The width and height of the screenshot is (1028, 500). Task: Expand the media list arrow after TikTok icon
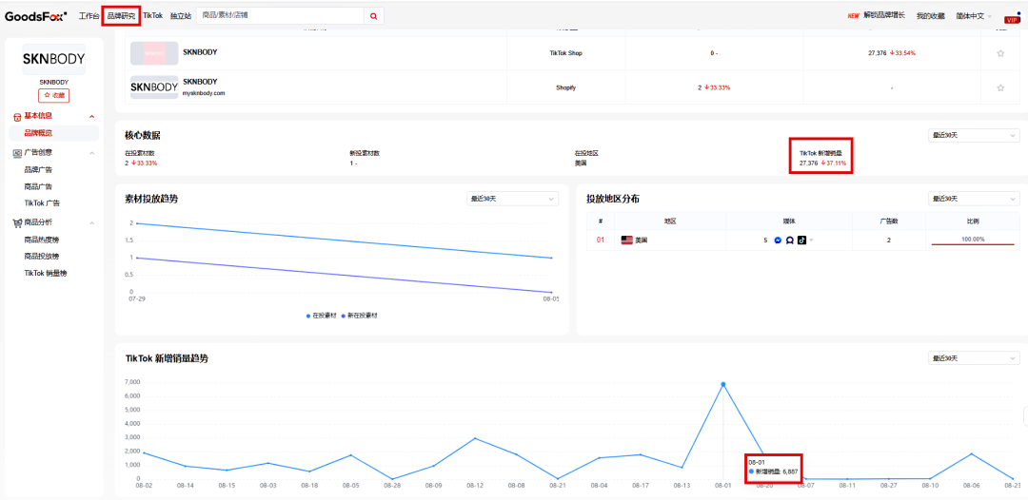pyautogui.click(x=812, y=240)
